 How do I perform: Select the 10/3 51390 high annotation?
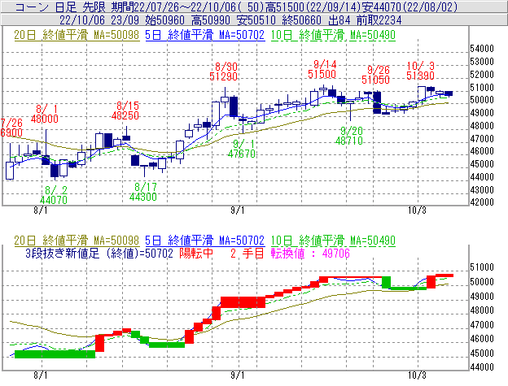(420, 70)
